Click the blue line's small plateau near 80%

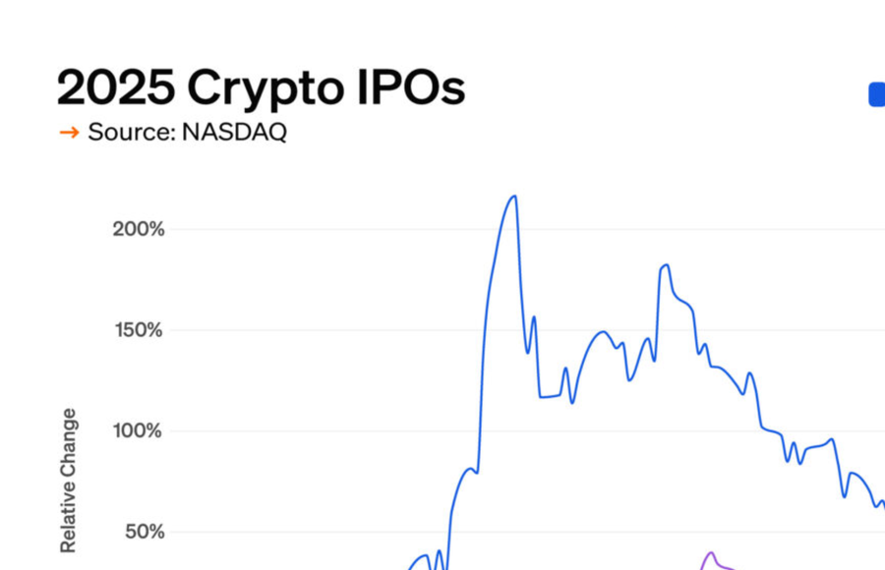coord(470,470)
